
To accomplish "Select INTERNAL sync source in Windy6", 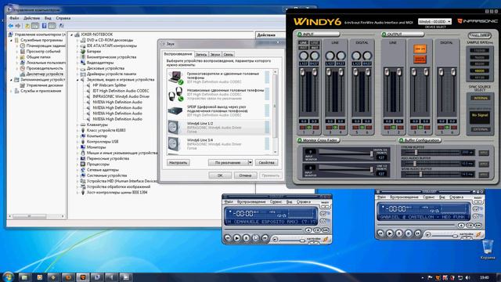I will (x=480, y=98).
